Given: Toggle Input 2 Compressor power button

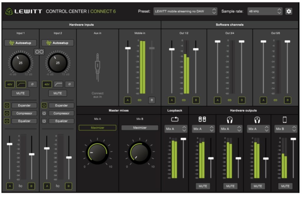Looking at the screenshot, I should pos(44,113).
